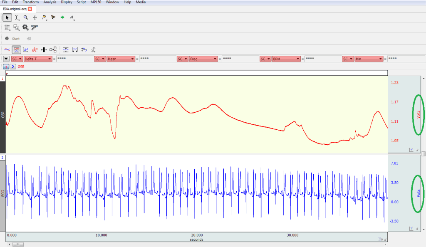Image resolution: width=426 pixels, height=247 pixels.
Task: Open the Delta T measurement dropdown
Action: [x=38, y=59]
